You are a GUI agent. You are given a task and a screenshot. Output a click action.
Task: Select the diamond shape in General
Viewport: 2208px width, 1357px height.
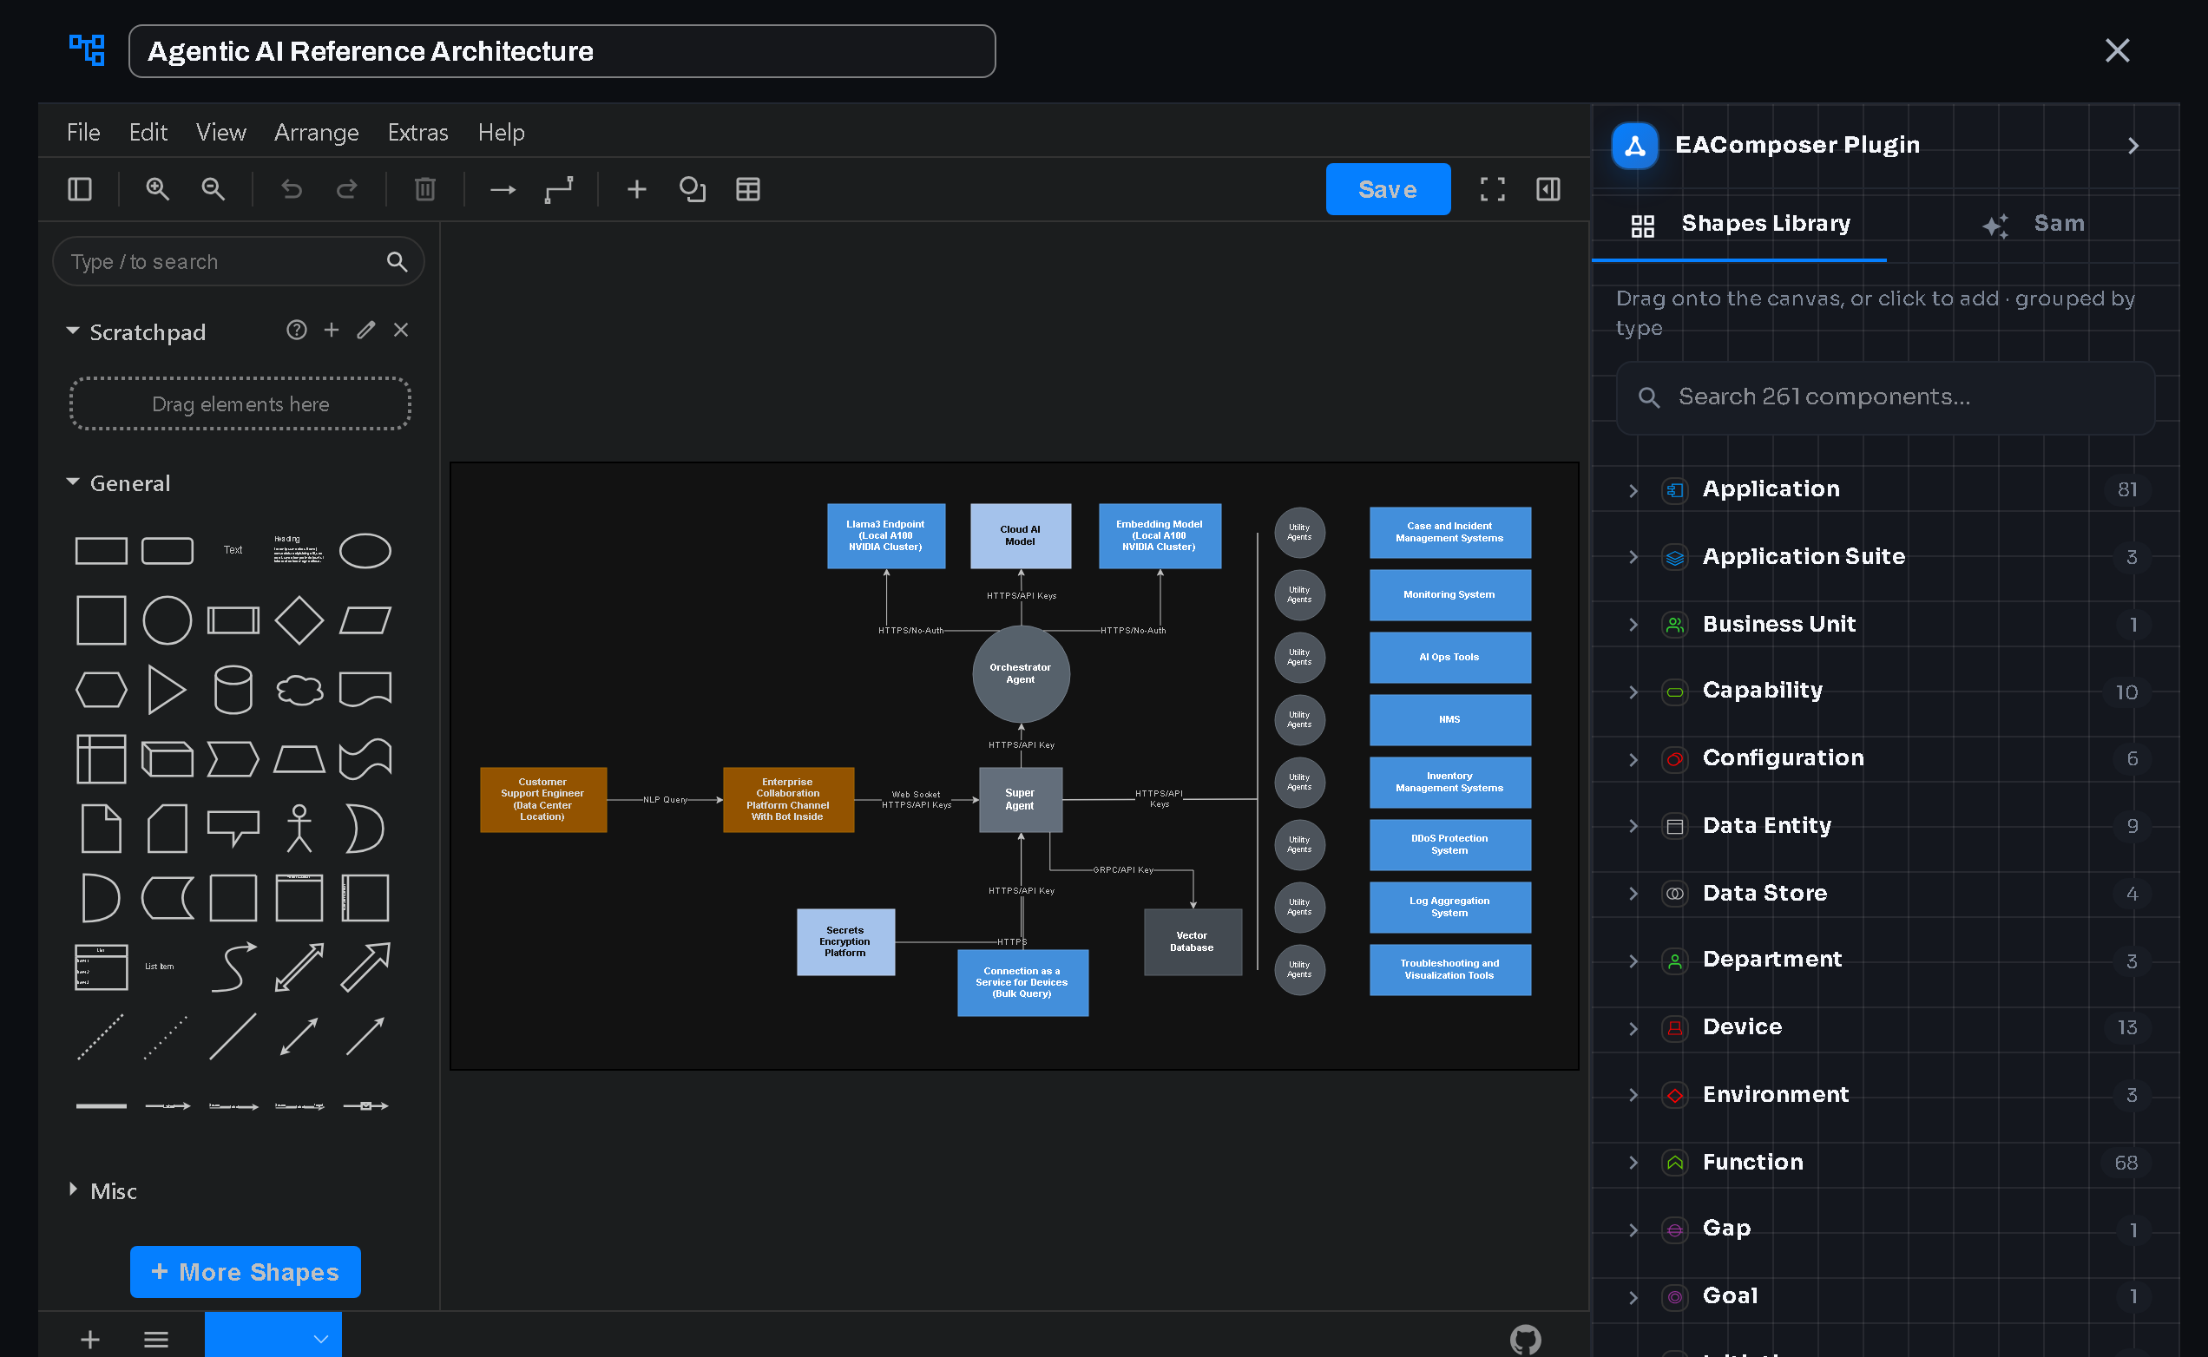299,620
